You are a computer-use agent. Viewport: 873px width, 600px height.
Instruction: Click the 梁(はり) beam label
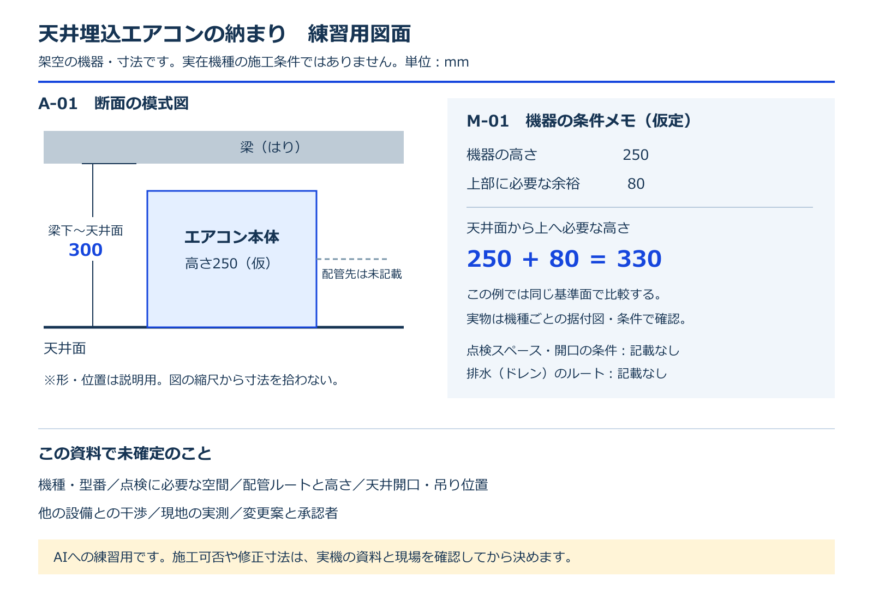[271, 147]
